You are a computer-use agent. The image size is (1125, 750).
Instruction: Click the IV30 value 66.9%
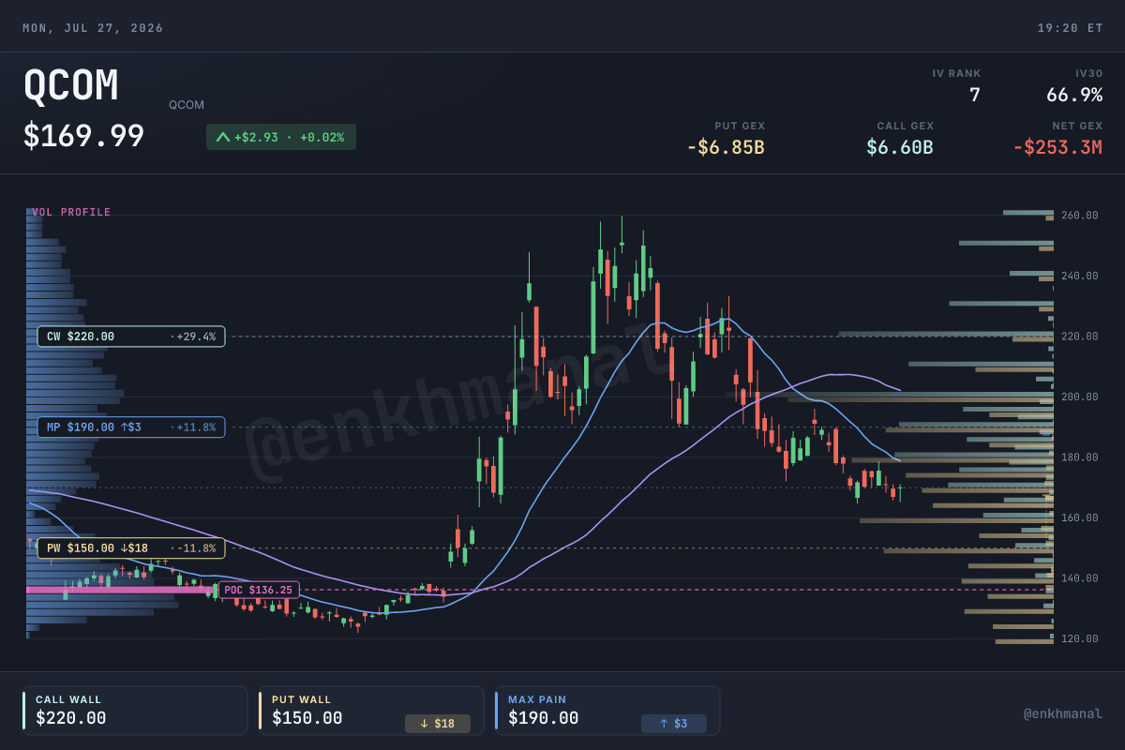coord(1074,95)
